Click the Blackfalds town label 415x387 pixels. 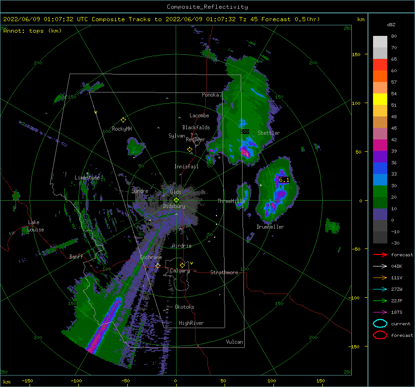click(196, 127)
